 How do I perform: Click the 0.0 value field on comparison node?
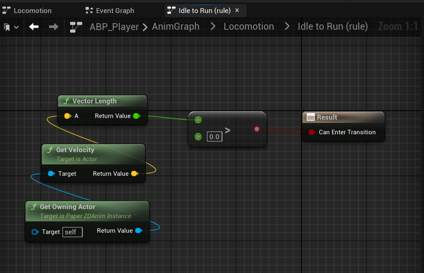(x=214, y=137)
